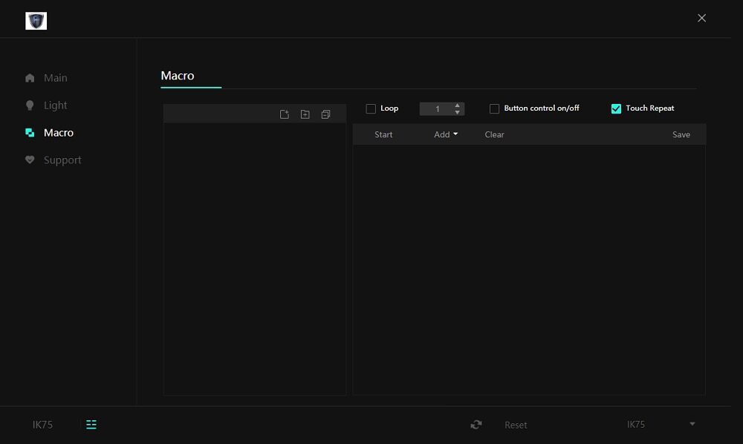Enable the Loop checkbox
Screen dimensions: 743x444
click(371, 109)
